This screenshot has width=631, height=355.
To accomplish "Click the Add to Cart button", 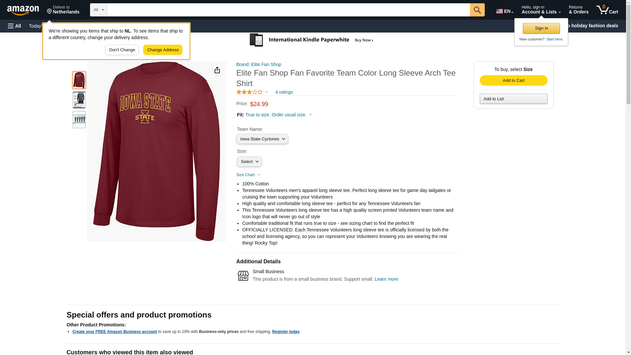I will [x=513, y=81].
